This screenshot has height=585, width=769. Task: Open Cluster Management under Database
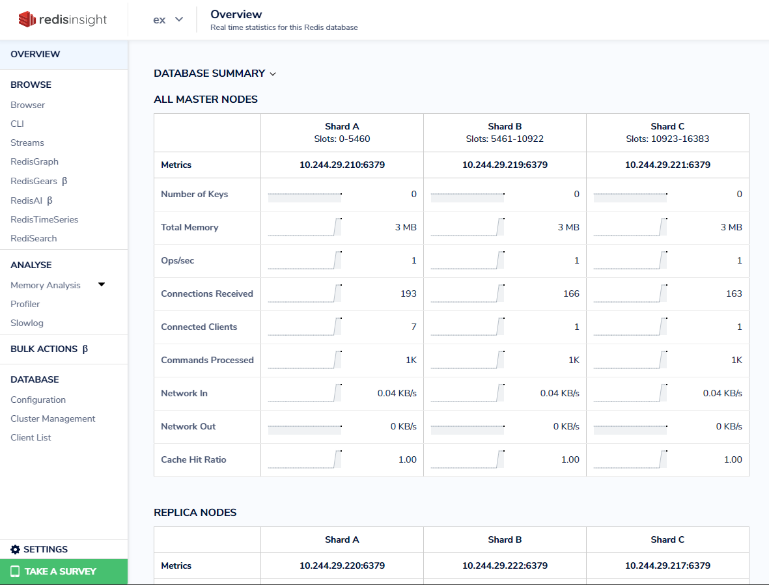coord(53,418)
